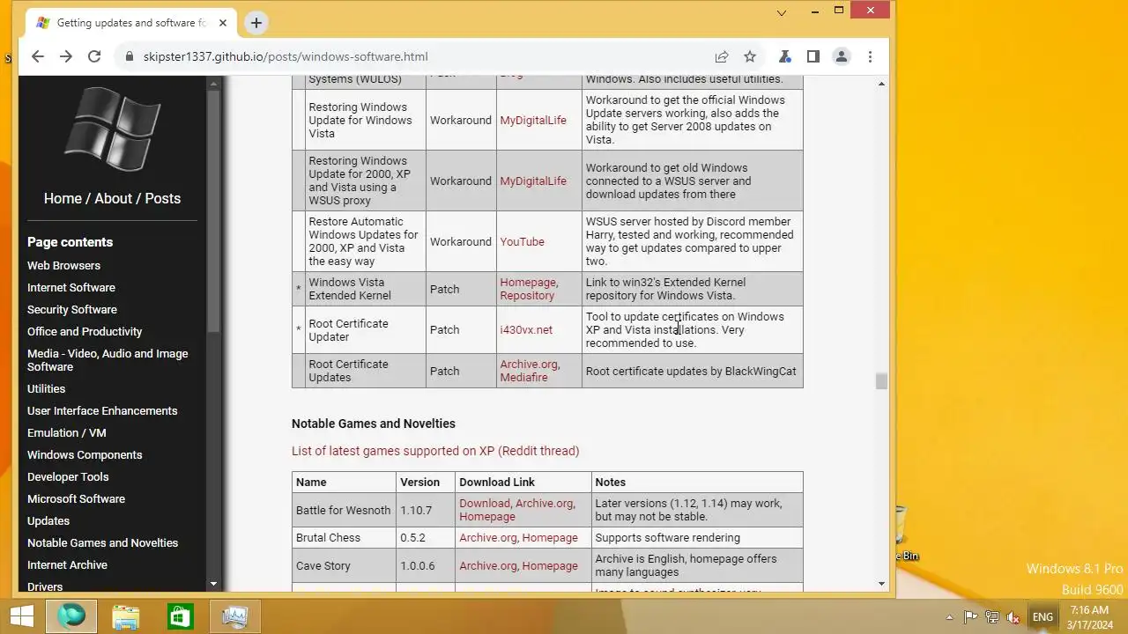Viewport: 1128px width, 634px height.
Task: Open the Mediafire link for Root Certificate Updates
Action: [x=523, y=377]
